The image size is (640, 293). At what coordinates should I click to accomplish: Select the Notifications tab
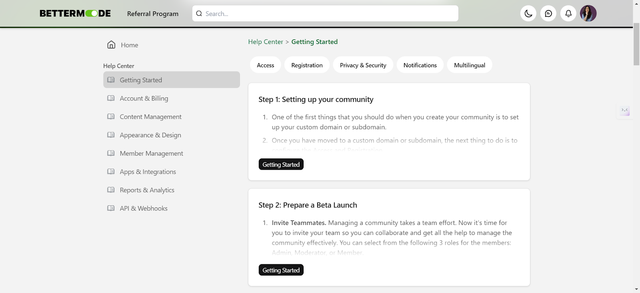pos(420,65)
